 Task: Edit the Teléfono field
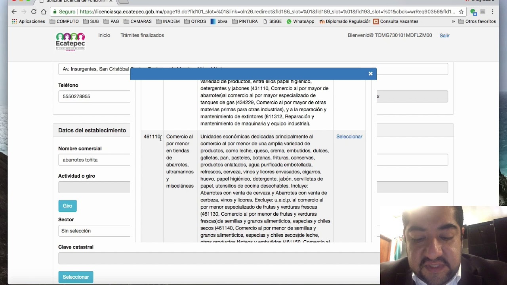click(94, 97)
